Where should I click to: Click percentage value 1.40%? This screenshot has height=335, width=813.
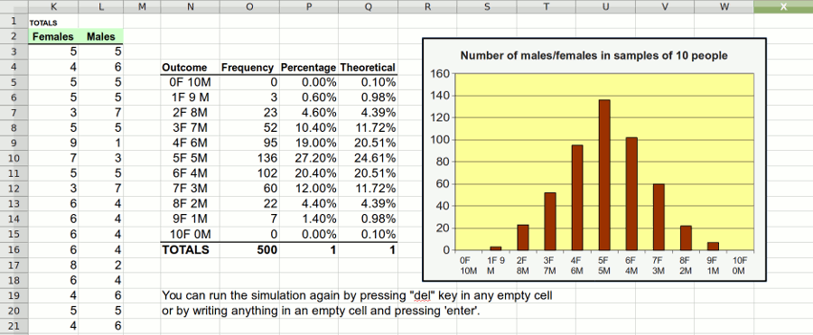coord(319,218)
